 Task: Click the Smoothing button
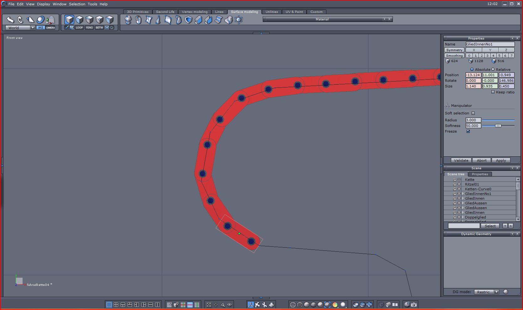(x=454, y=55)
